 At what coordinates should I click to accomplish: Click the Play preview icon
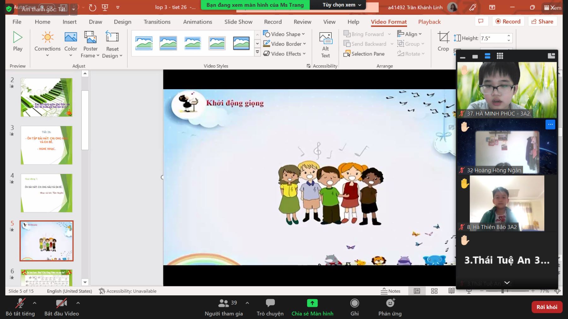tap(18, 38)
